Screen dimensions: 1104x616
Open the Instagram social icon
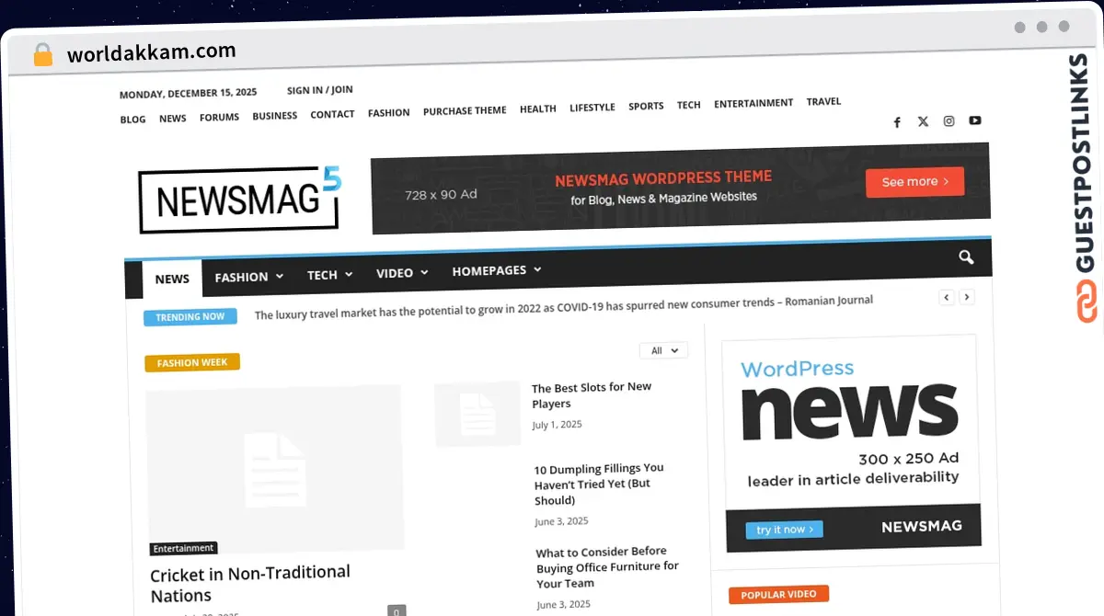pyautogui.click(x=949, y=121)
